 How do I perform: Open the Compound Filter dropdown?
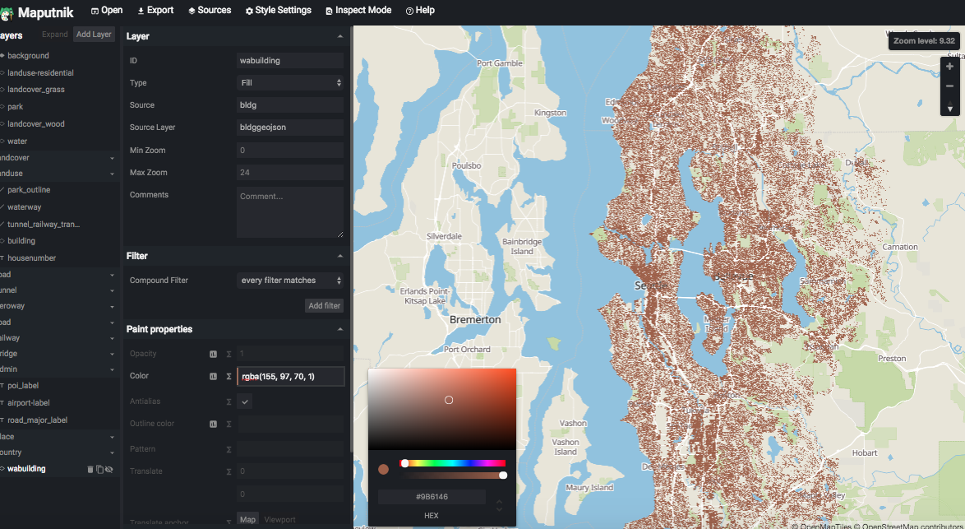click(290, 280)
